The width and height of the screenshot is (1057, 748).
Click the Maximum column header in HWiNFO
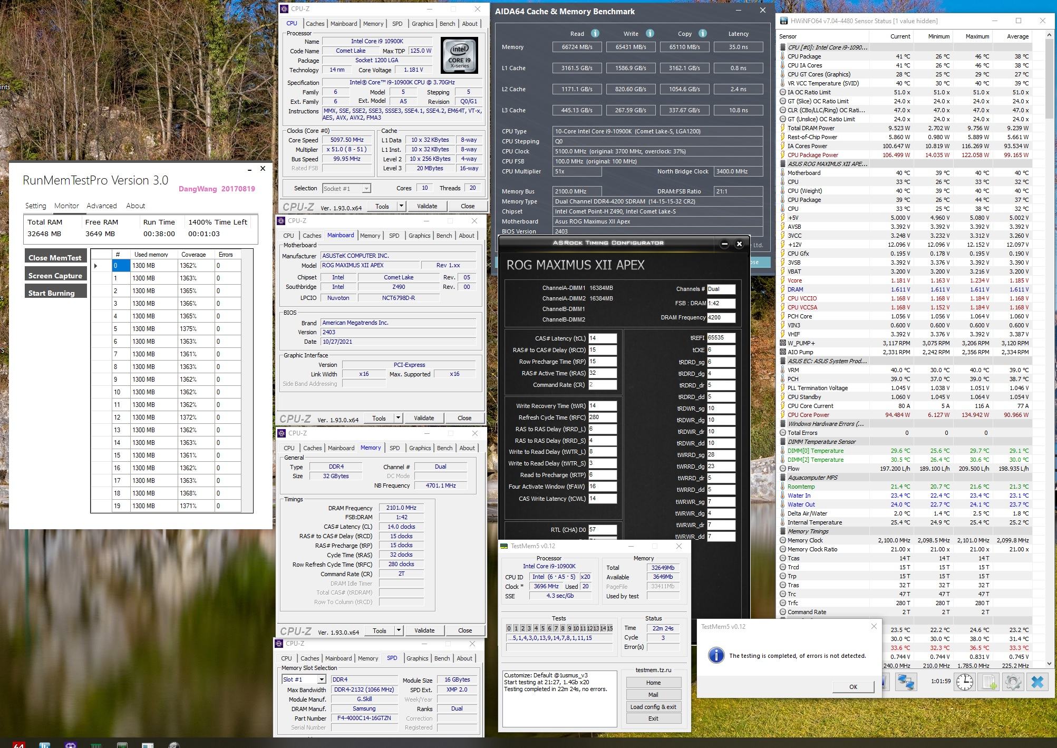point(977,36)
